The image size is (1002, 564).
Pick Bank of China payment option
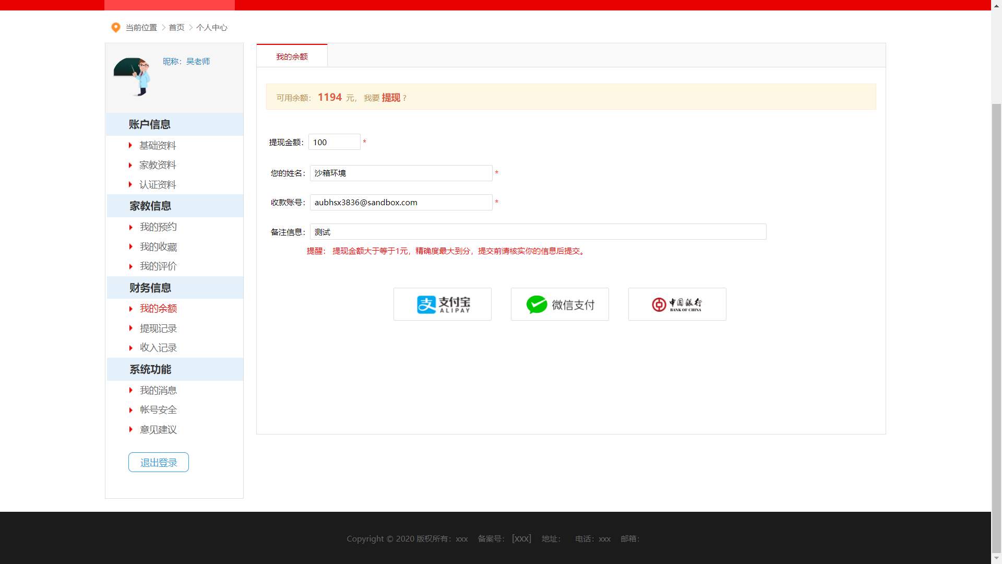(677, 304)
